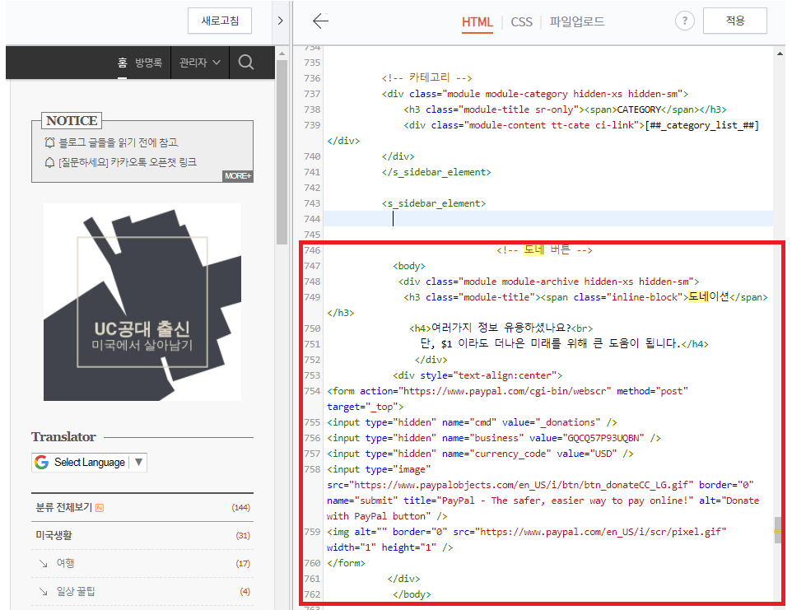Screen dimensions: 792x610
Task: Click the preview pane vertical scrollbar thumb
Action: tap(282, 151)
